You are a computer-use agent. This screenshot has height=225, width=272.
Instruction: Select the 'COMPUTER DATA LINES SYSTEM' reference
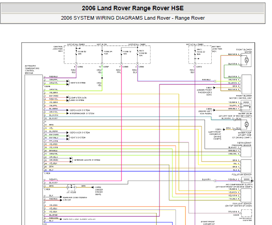coord(78,99)
